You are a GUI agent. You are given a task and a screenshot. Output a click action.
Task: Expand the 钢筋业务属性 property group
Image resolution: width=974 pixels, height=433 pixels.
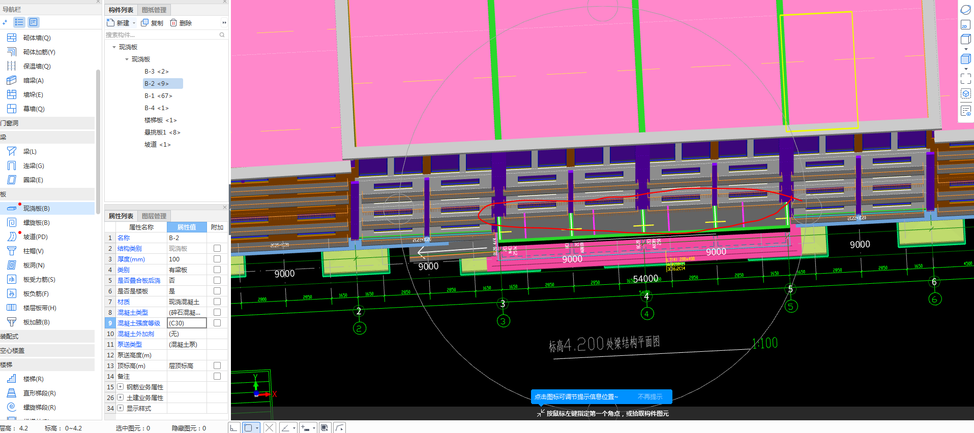(x=121, y=387)
